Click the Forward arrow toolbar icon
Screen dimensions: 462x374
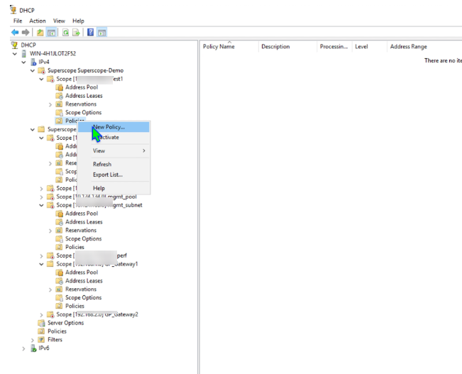[26, 33]
